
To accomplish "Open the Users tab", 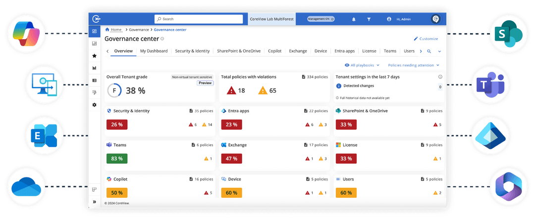I will [x=409, y=51].
